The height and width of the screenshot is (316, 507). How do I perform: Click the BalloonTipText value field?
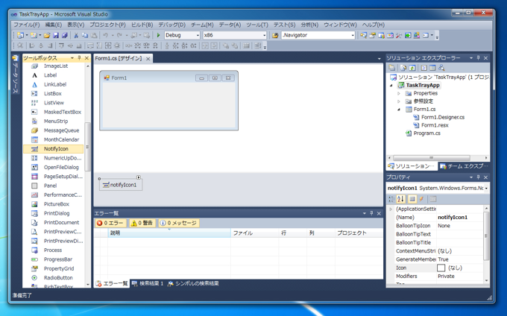(x=459, y=234)
